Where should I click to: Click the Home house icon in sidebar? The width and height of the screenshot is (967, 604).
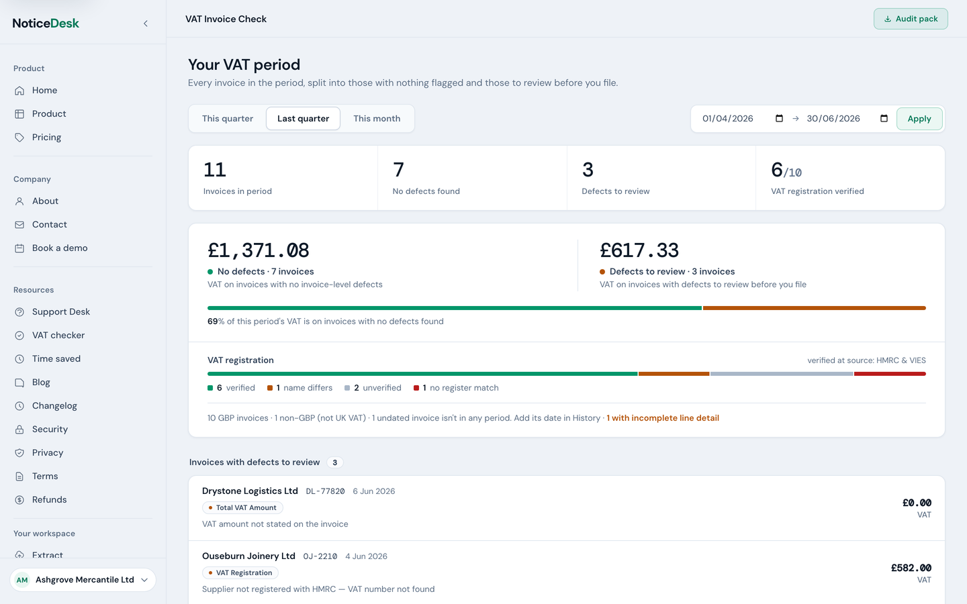click(x=19, y=91)
